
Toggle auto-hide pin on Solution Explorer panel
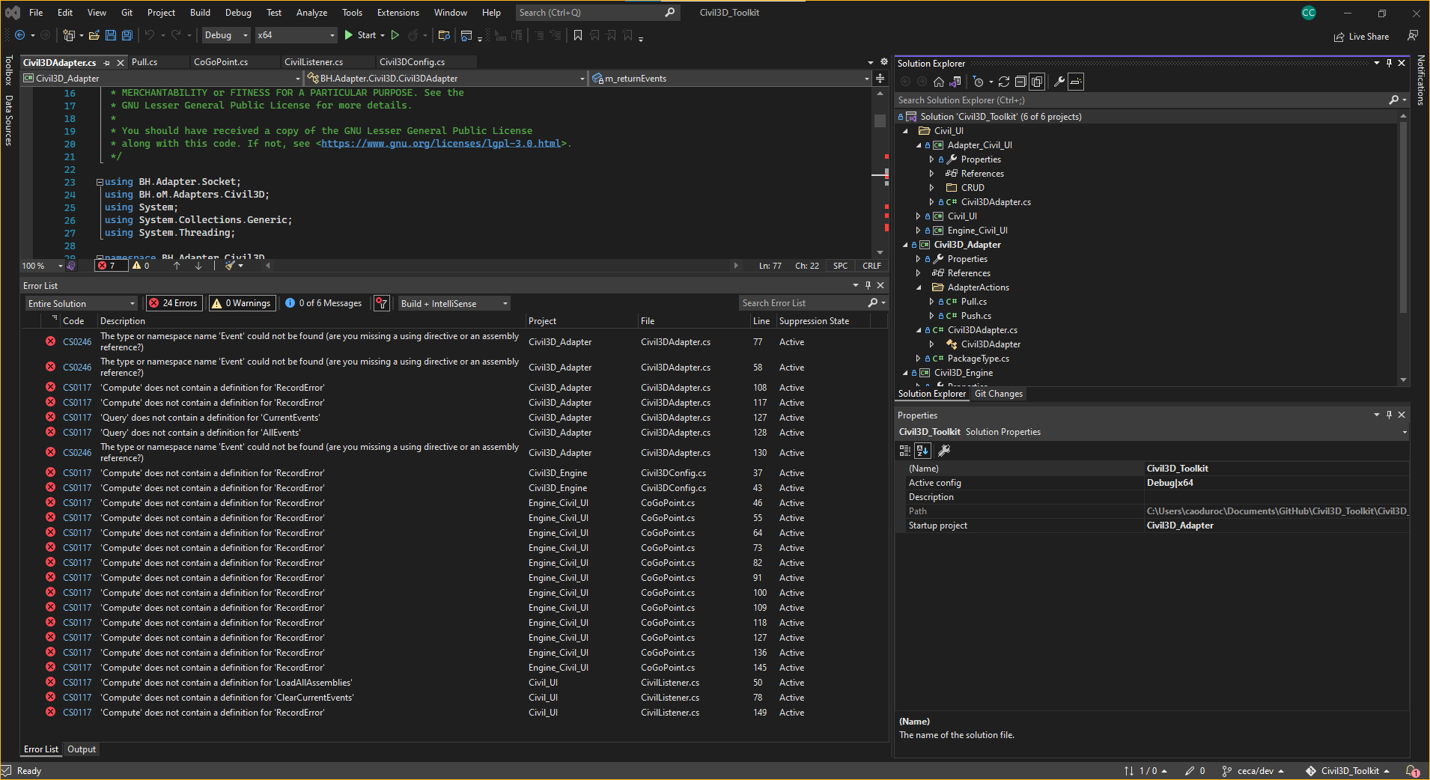click(x=1389, y=64)
